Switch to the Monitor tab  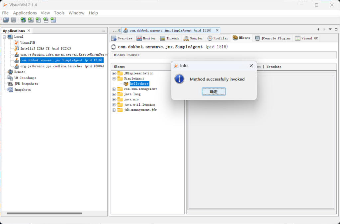click(x=146, y=38)
